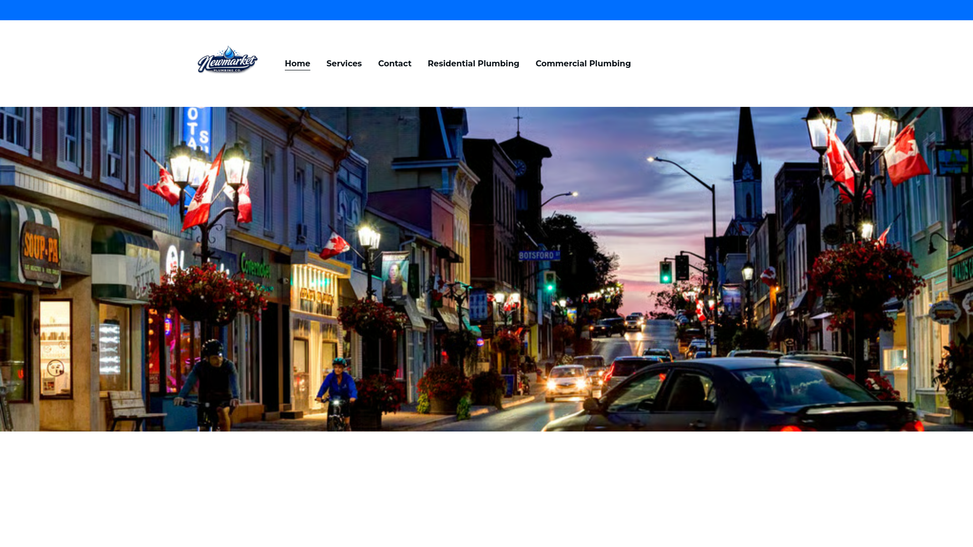The height and width of the screenshot is (547, 973).
Task: Click the Newmarket Plumbing Co. logo
Action: pyautogui.click(x=228, y=60)
